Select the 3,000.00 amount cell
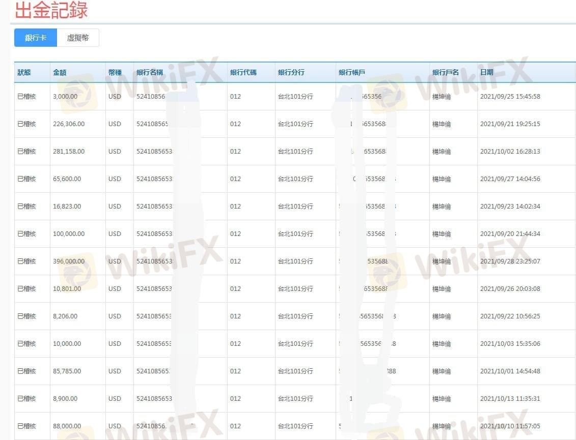Image resolution: width=576 pixels, height=440 pixels. (65, 97)
